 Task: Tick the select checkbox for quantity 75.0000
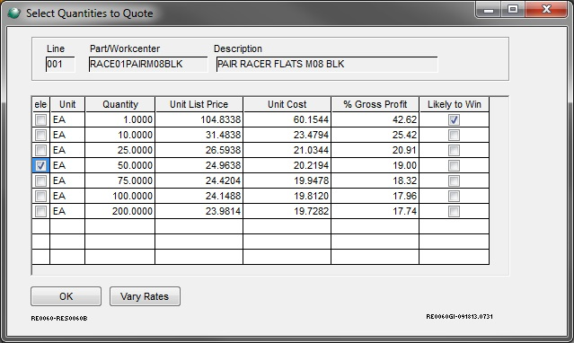(x=40, y=180)
